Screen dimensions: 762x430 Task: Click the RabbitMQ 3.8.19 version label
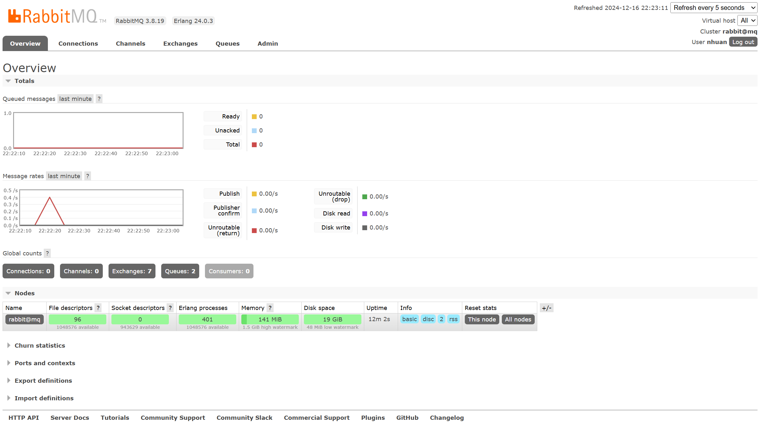click(x=140, y=21)
